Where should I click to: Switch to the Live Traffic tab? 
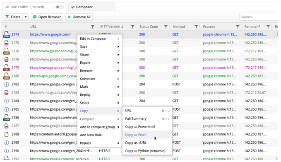34,7
